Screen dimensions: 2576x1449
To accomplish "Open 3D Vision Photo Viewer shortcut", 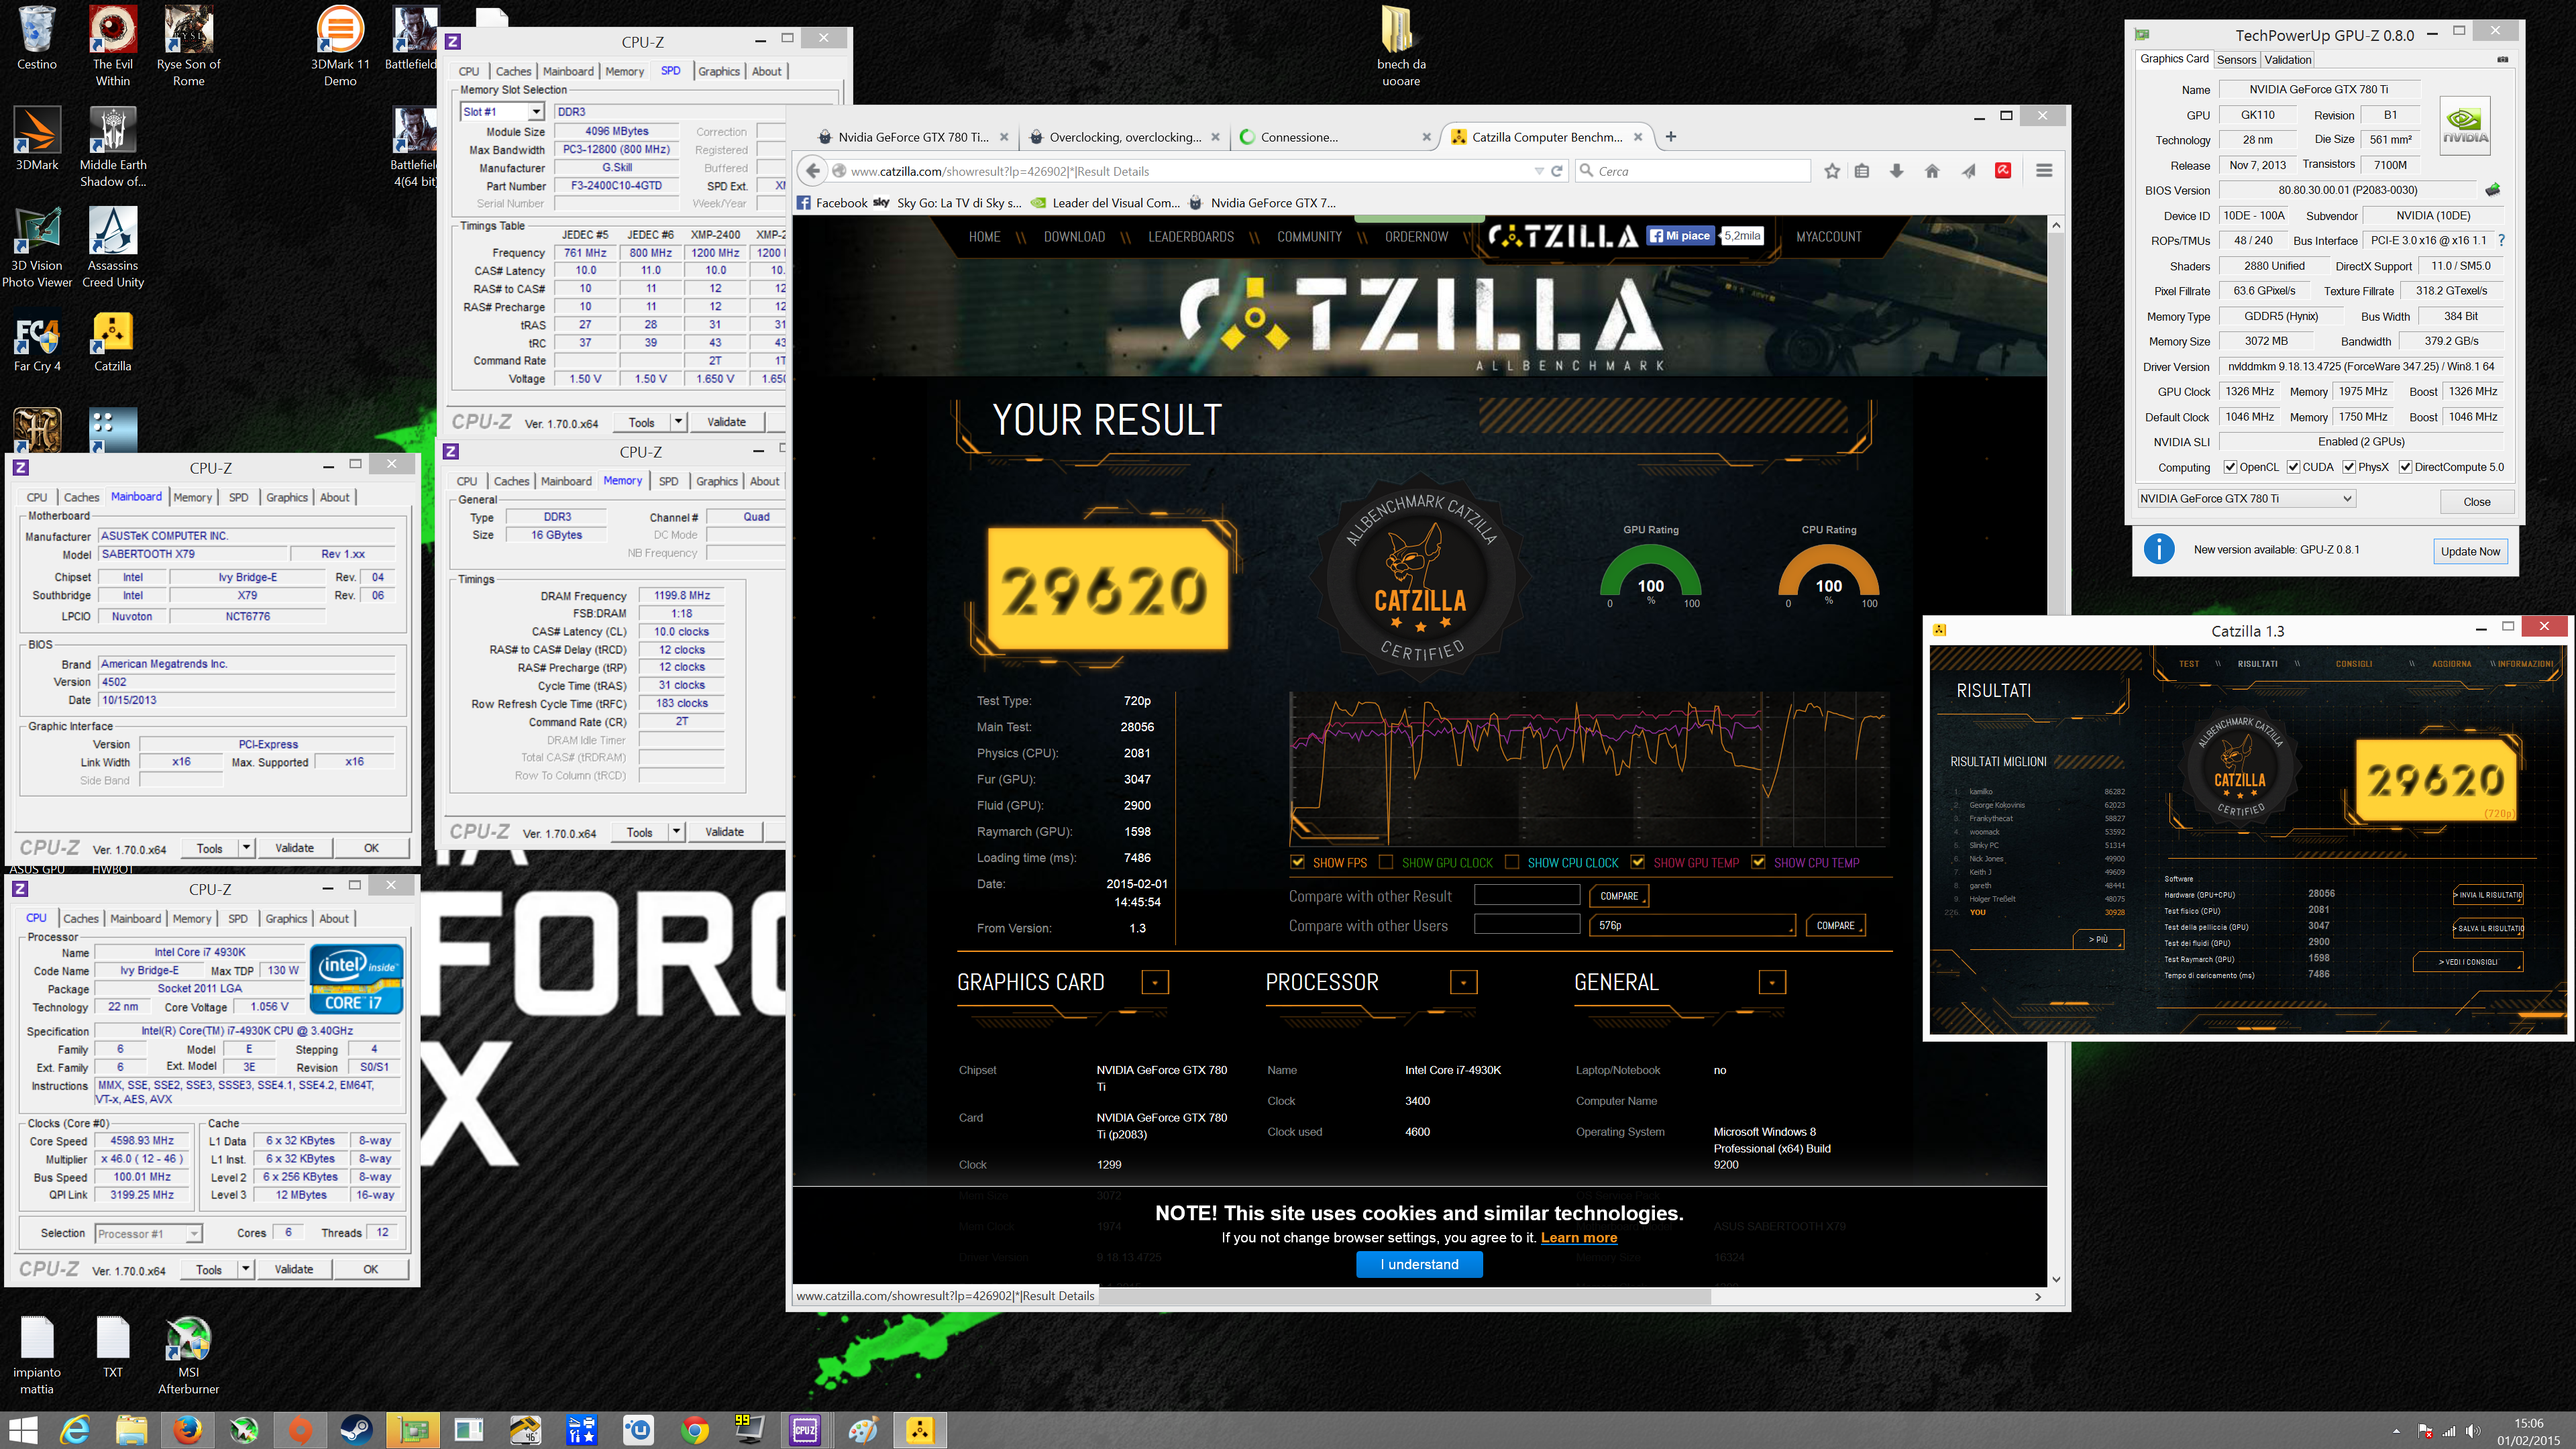I will click(37, 247).
